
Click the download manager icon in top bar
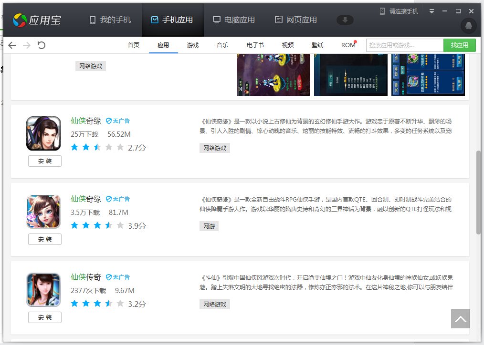(x=345, y=20)
